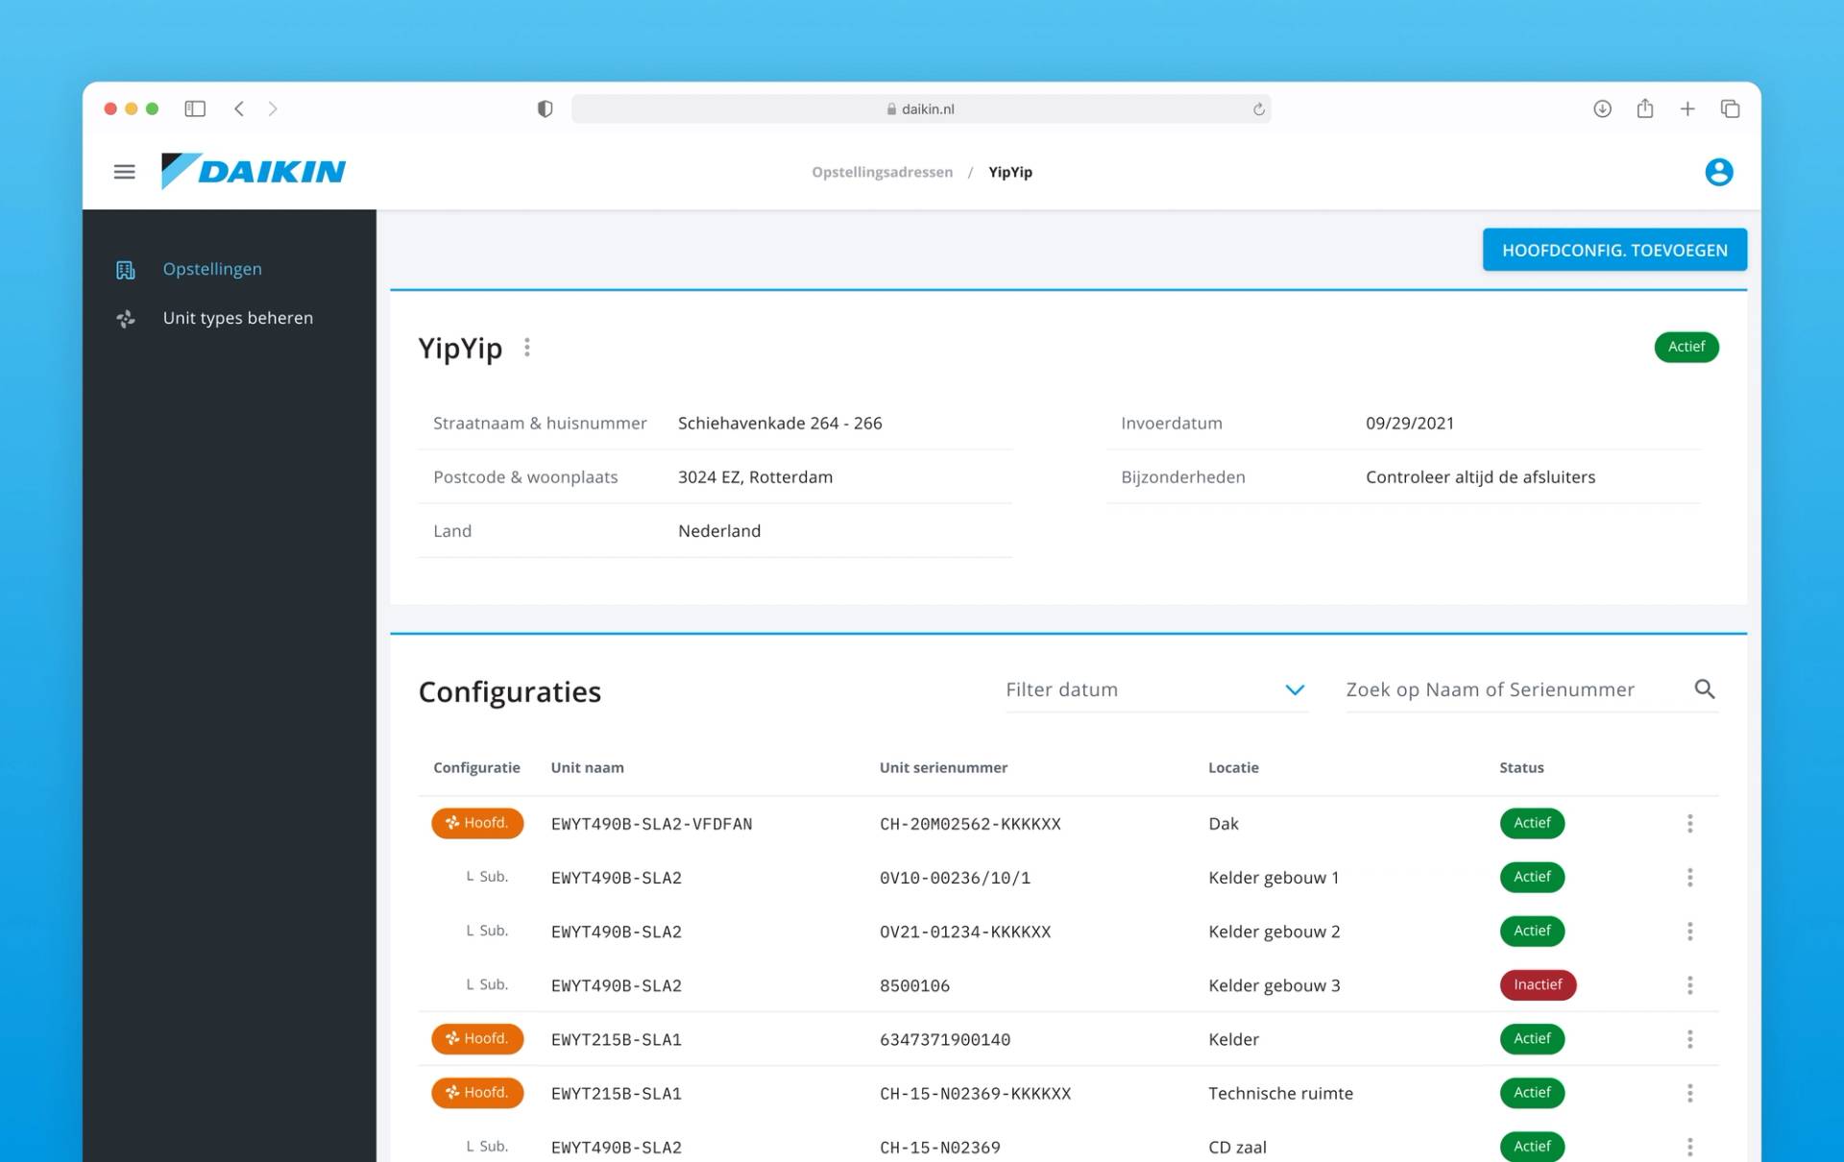Open row options for EWYT490B-SLA2-VFDFAN

tap(1689, 824)
